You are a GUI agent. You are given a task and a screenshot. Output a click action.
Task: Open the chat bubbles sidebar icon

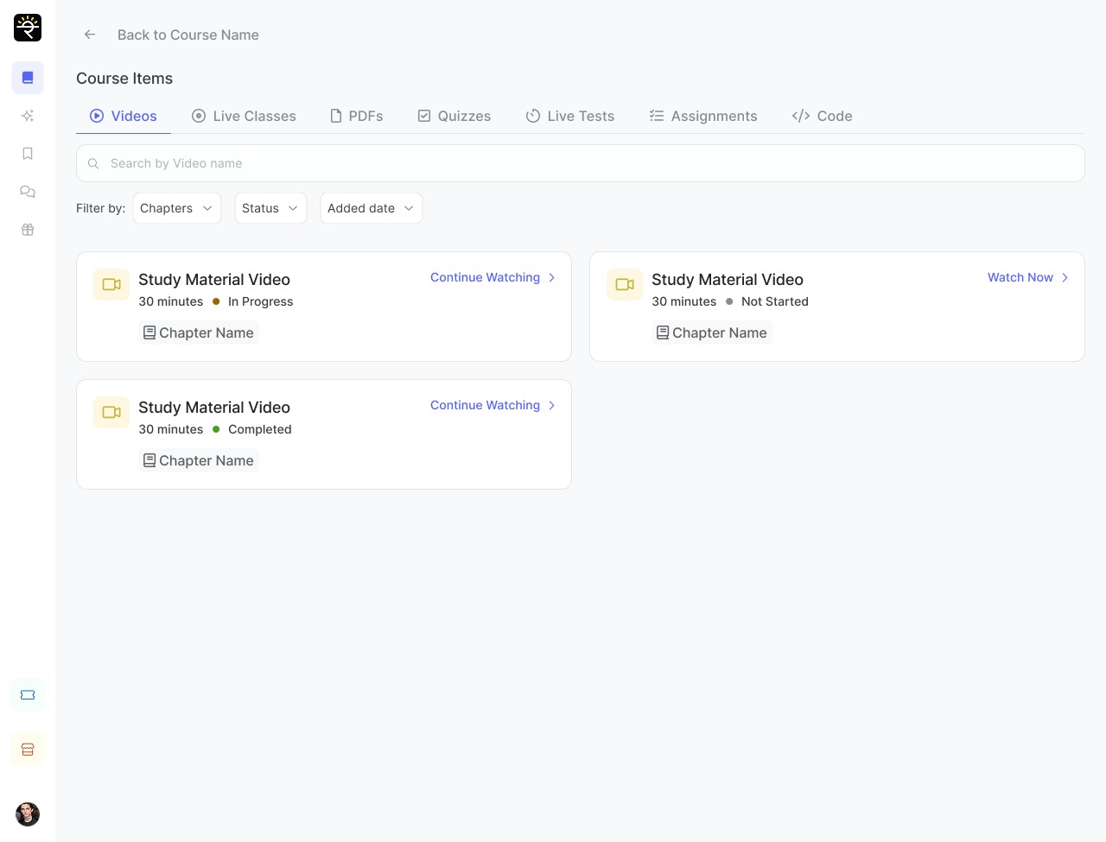(28, 192)
